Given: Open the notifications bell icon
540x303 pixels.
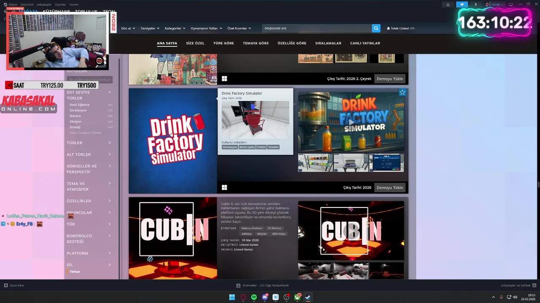Looking at the screenshot, I should [476, 5].
